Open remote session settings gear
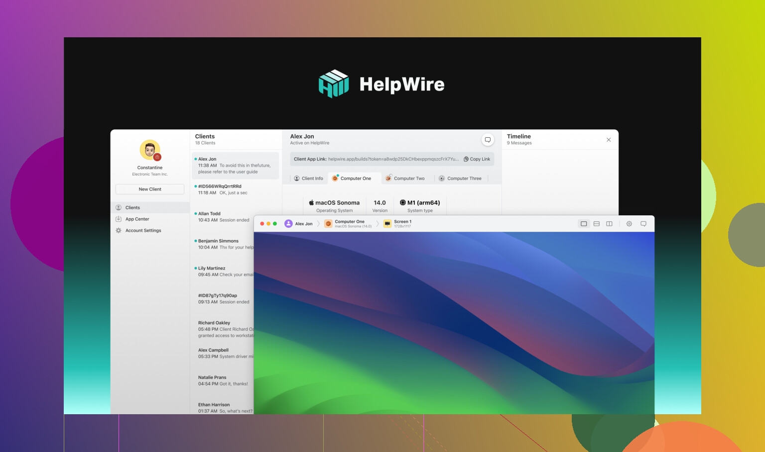Viewport: 765px width, 452px height. coord(629,224)
